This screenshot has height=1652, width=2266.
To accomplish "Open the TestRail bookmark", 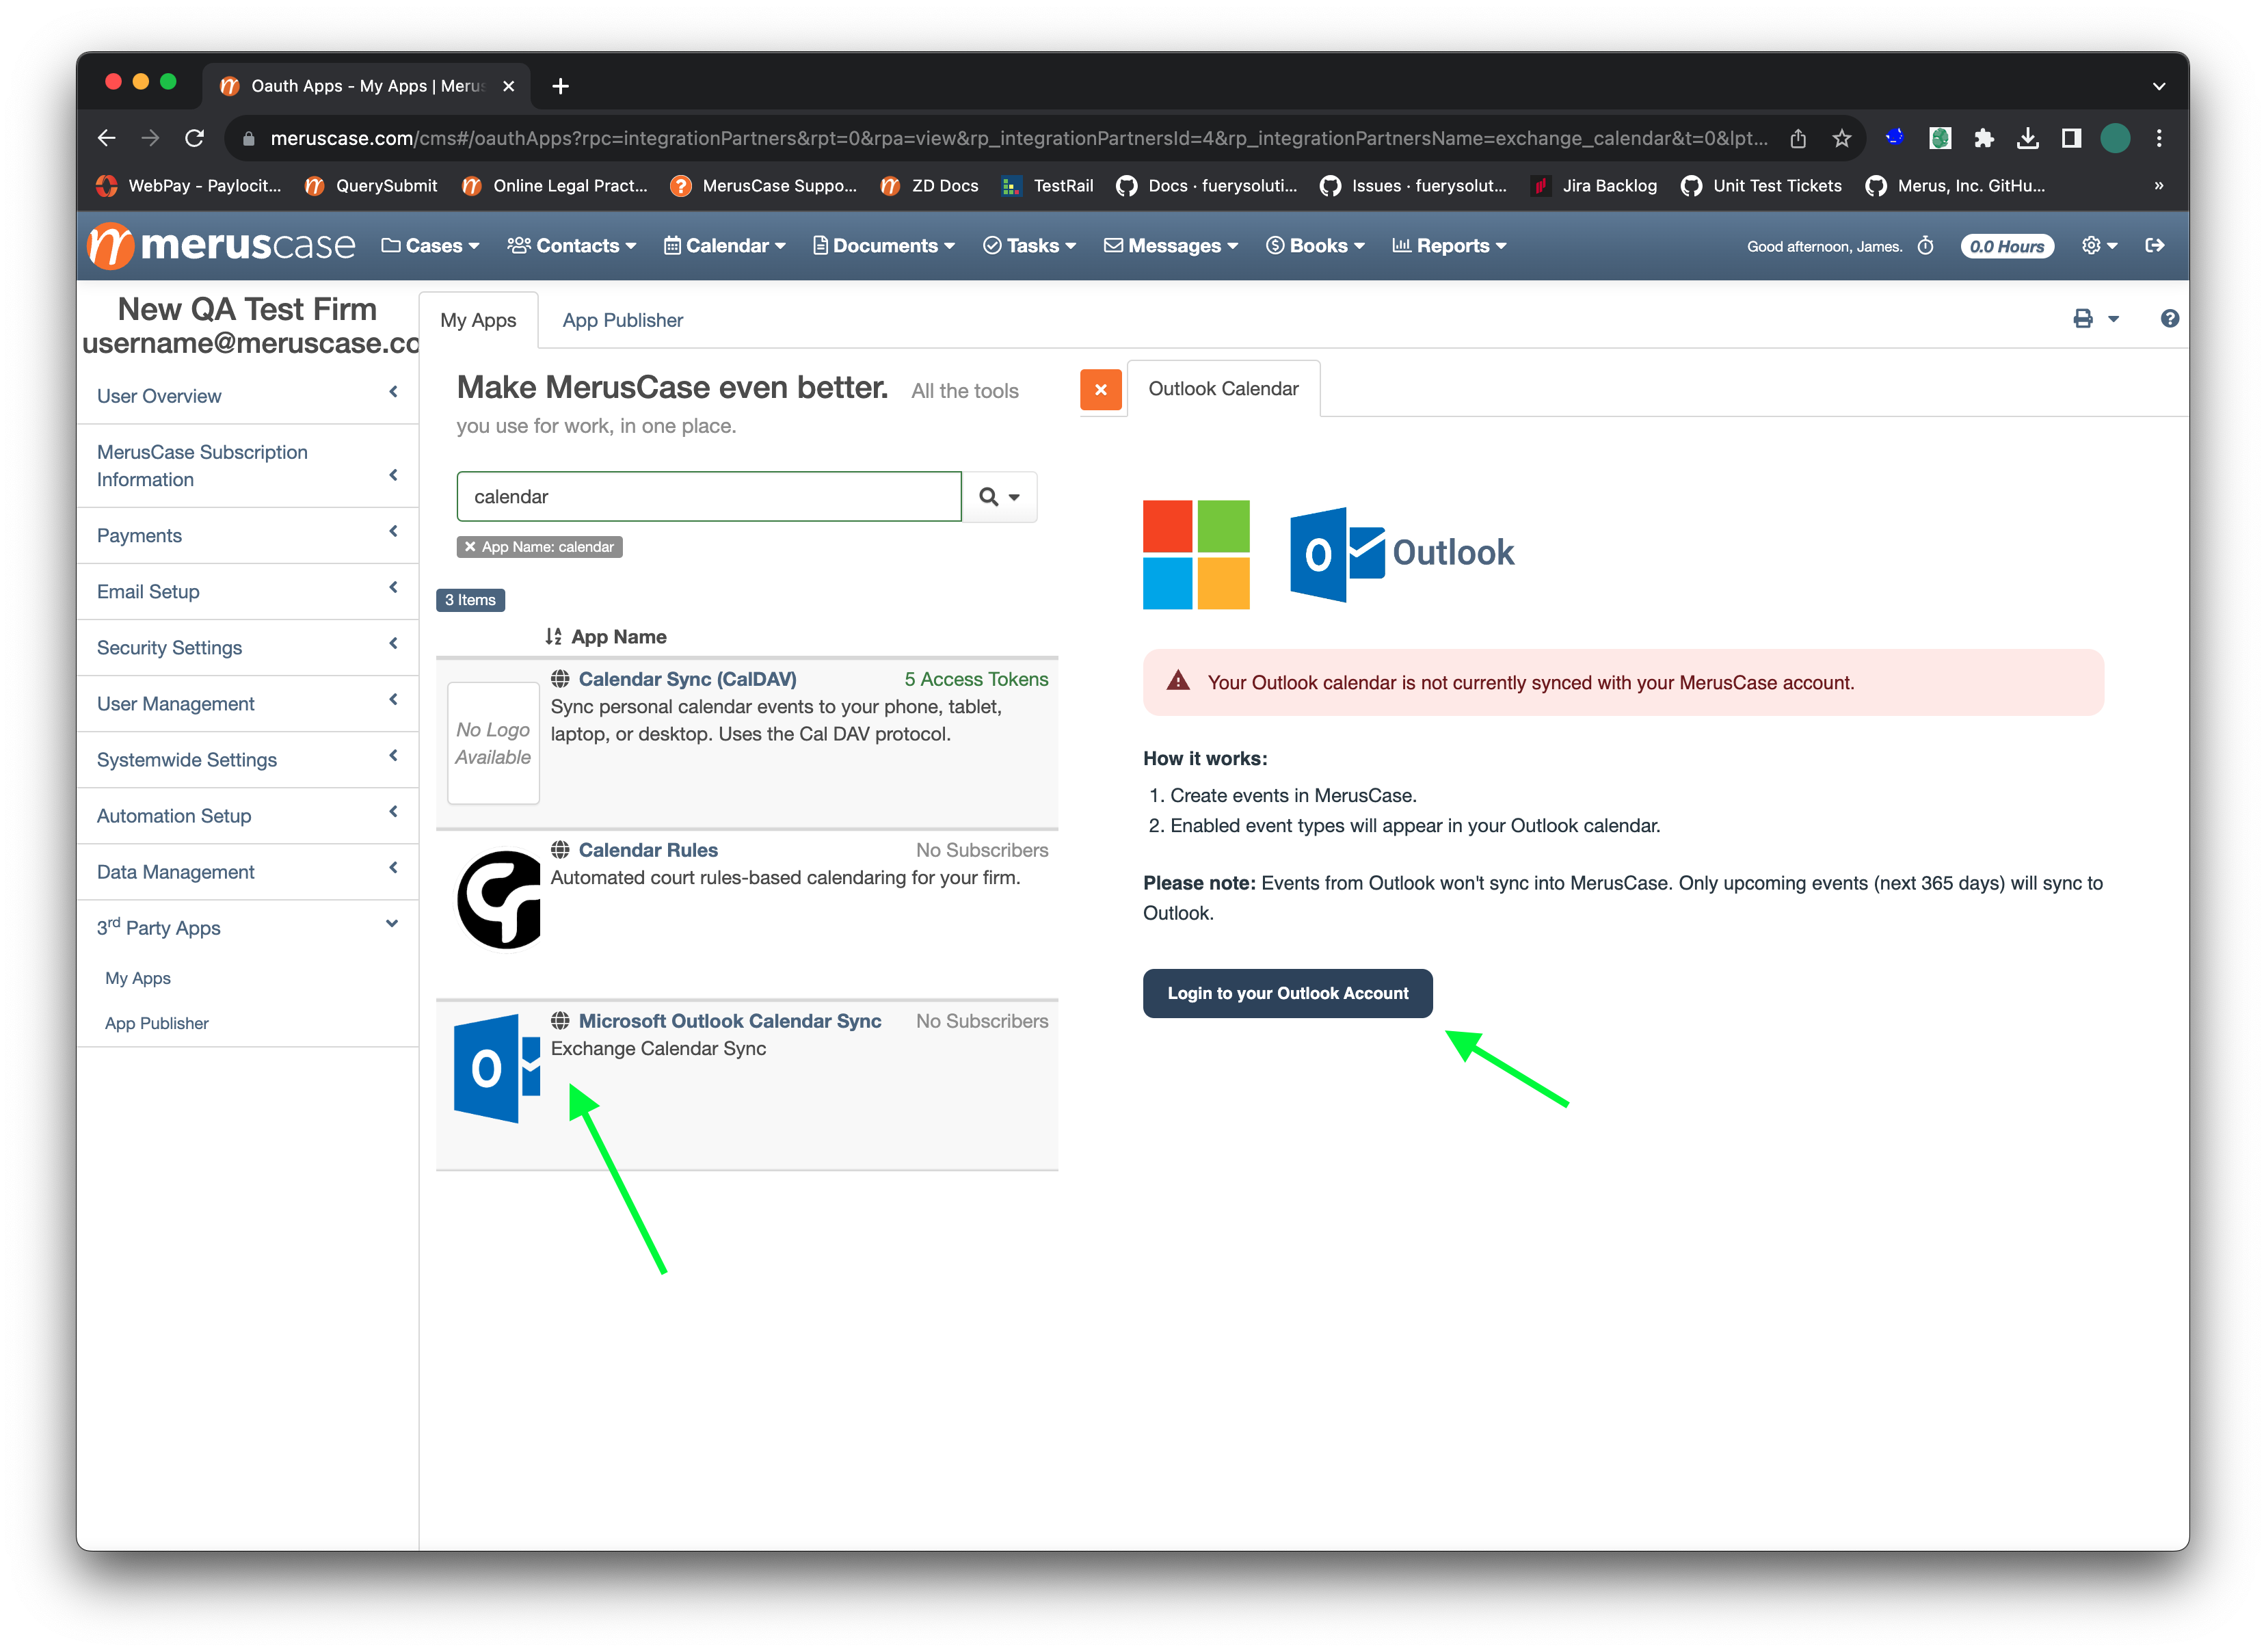I will 1048,185.
